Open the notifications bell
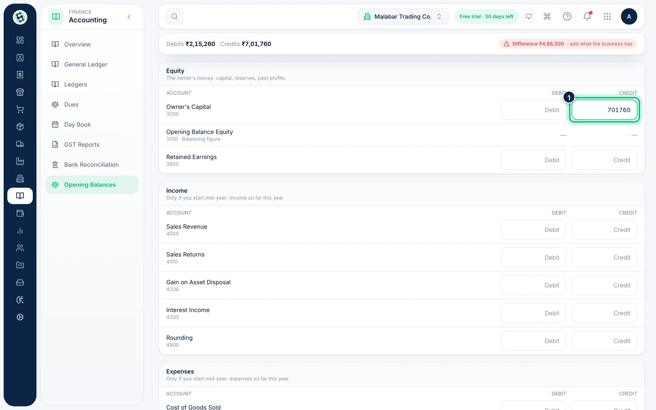The height and width of the screenshot is (410, 656). 587,16
